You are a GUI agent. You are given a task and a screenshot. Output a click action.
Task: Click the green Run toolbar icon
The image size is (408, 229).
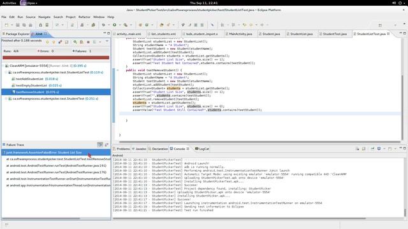pos(115,25)
